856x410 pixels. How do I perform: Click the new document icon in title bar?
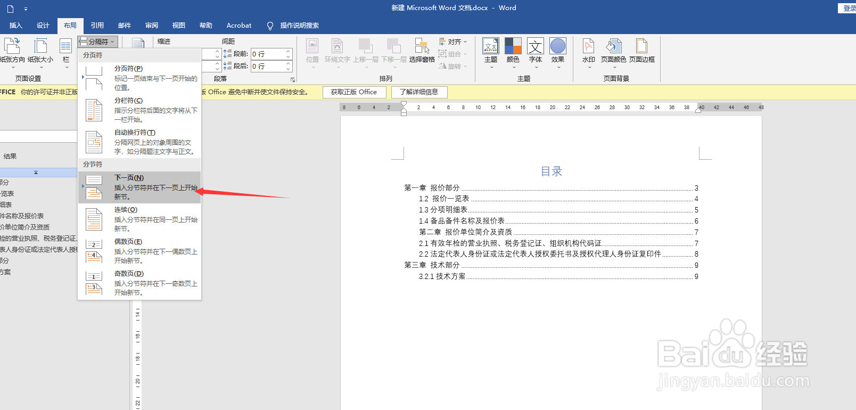pyautogui.click(x=10, y=9)
